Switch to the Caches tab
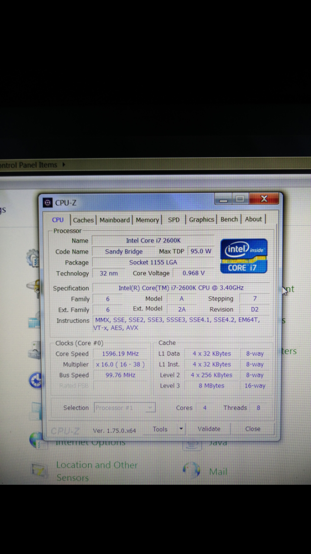 pyautogui.click(x=83, y=220)
